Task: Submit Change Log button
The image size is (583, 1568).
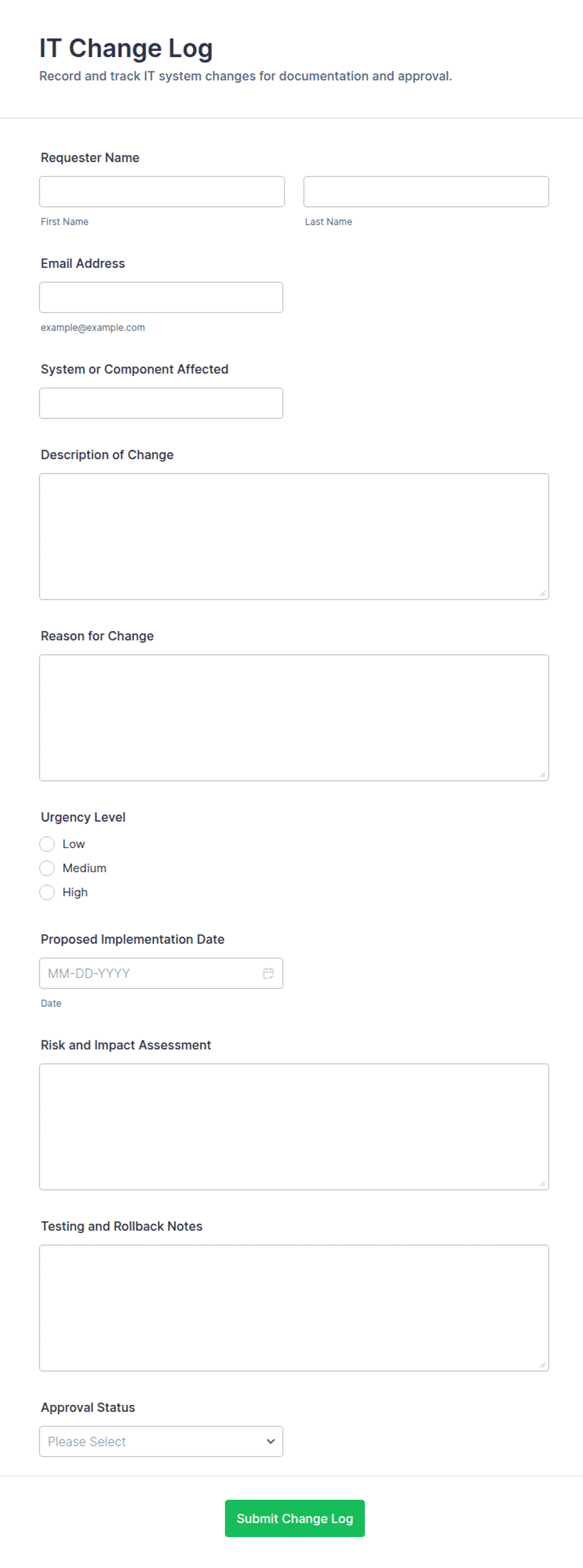Action: (x=295, y=1518)
